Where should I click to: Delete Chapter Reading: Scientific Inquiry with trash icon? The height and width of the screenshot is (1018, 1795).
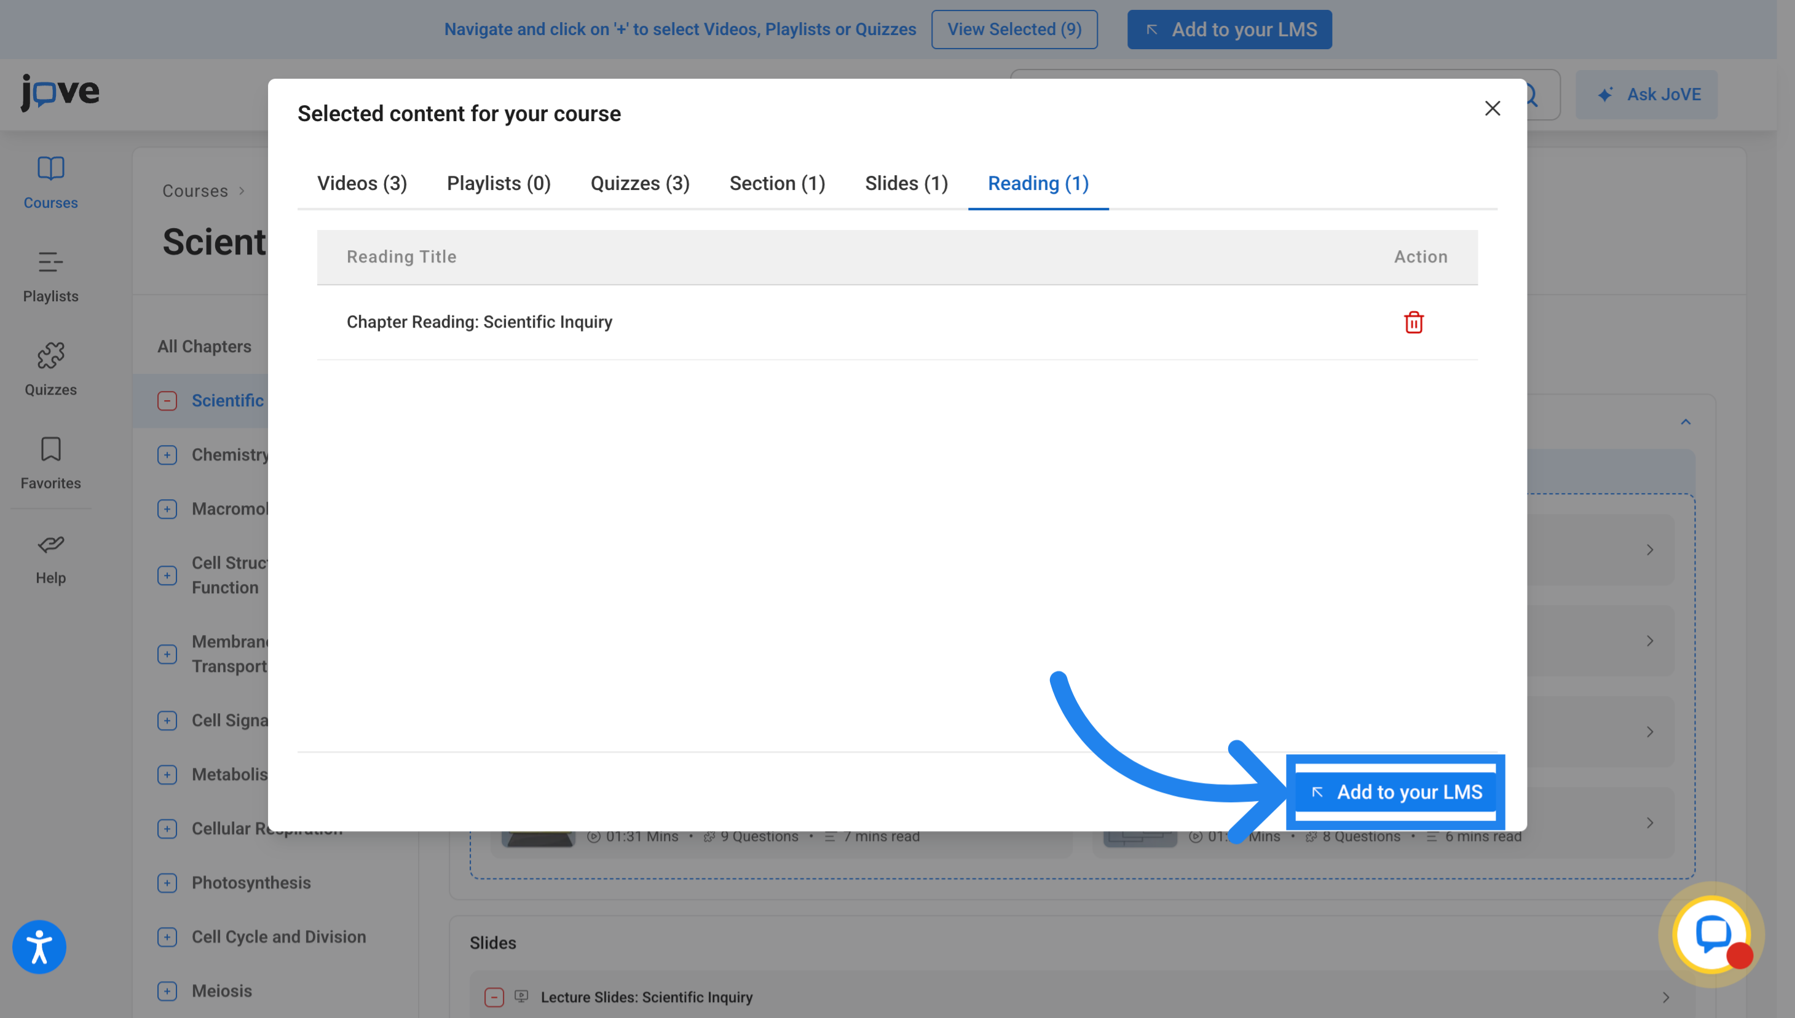point(1413,322)
